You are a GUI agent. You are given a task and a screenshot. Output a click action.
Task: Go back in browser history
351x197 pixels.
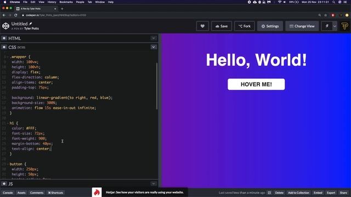4,15
